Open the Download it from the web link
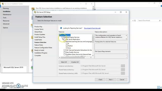Image resolution: width=162 pixels, height=91 pixels. pos(92,28)
